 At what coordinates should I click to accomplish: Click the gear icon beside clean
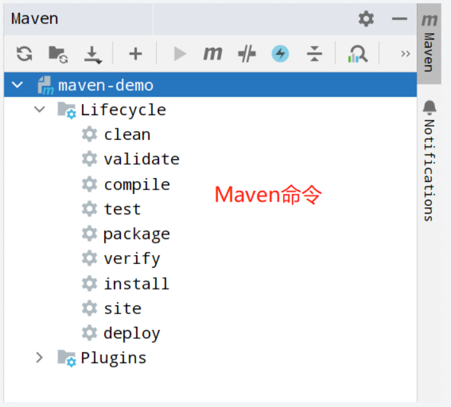pos(90,134)
